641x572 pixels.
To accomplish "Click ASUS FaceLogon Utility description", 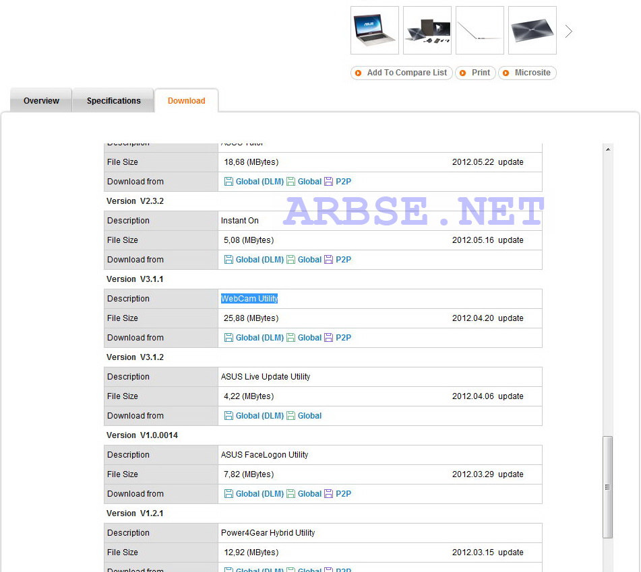I will 264,454.
